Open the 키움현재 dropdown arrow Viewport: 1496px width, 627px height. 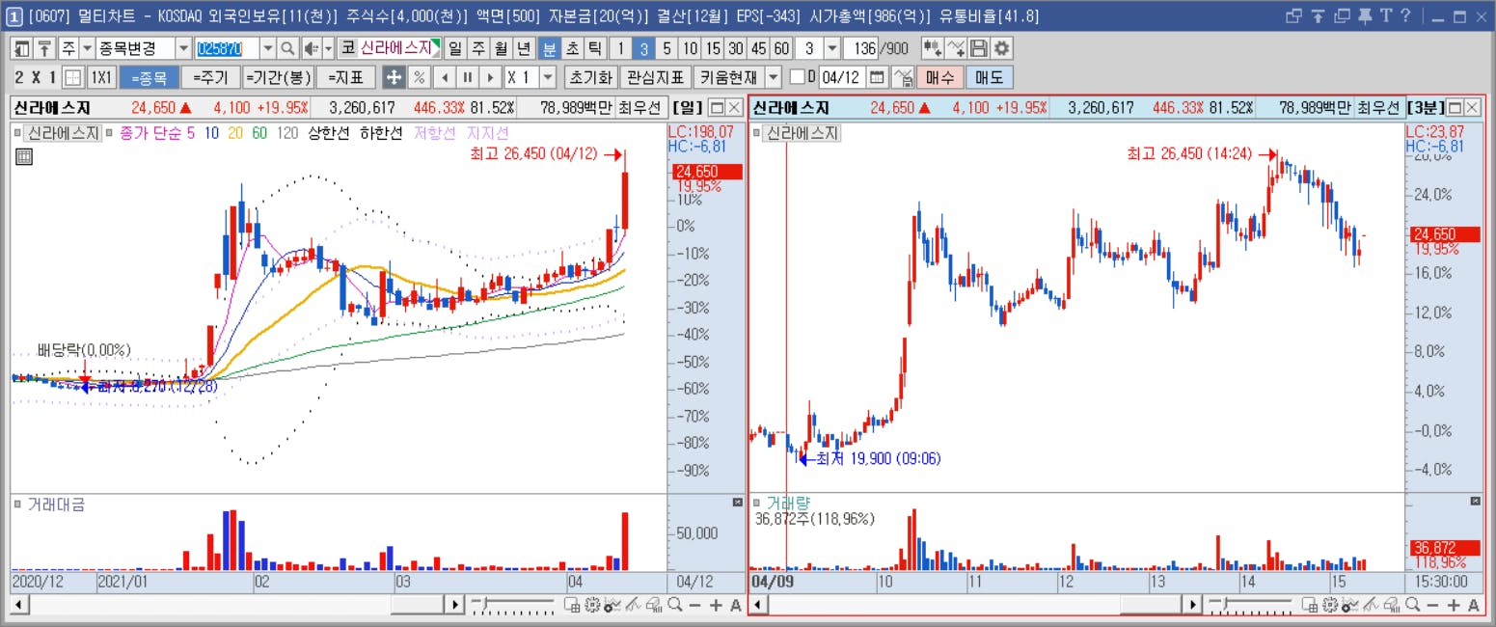point(774,77)
